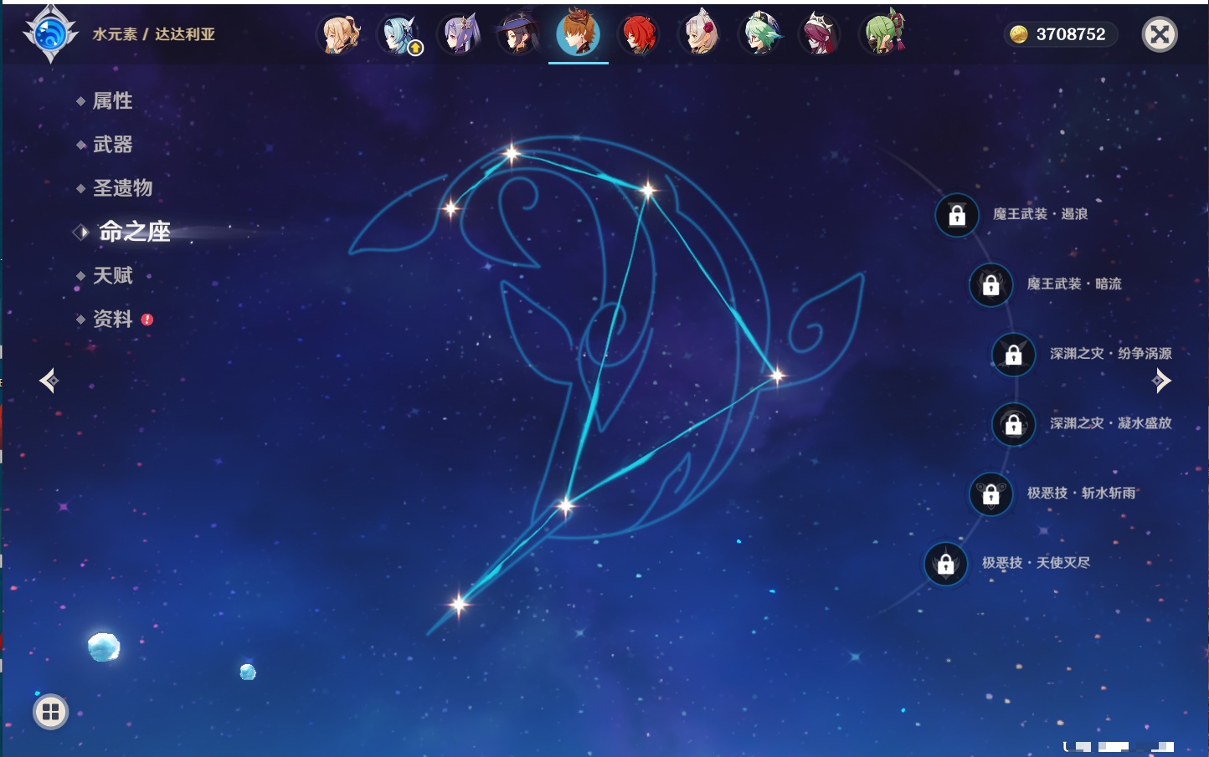
Task: Click the 魔王武装·遏浪 constellation label
Action: pyautogui.click(x=1041, y=214)
